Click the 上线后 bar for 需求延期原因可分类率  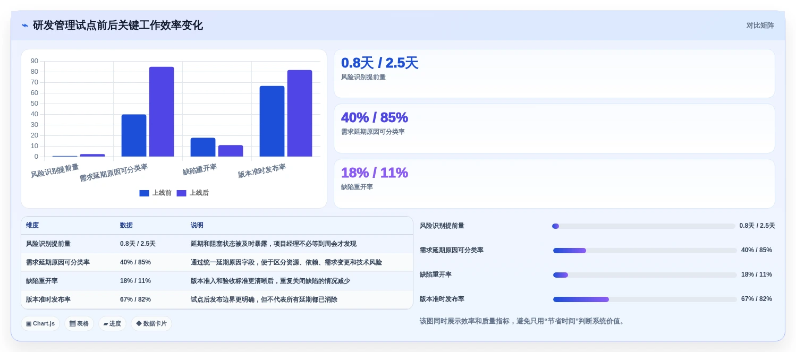162,112
